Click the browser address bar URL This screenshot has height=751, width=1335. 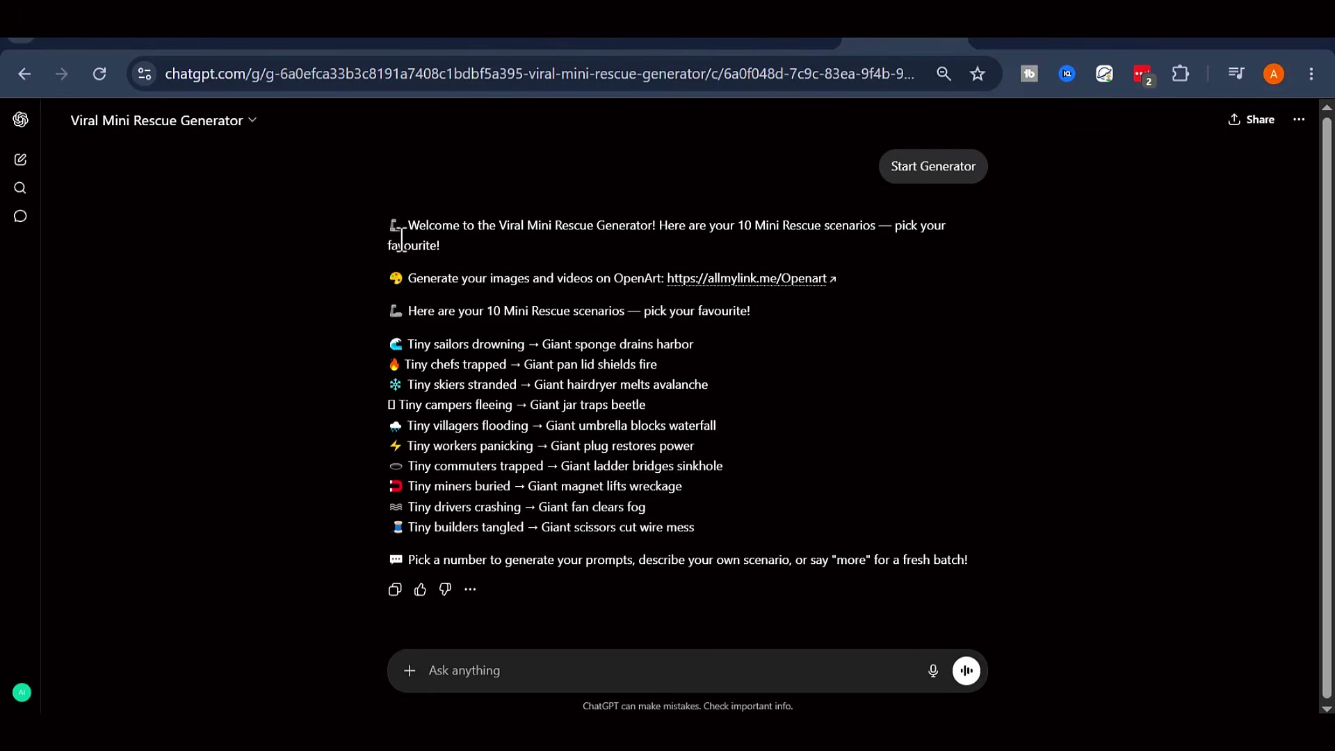[x=540, y=74]
